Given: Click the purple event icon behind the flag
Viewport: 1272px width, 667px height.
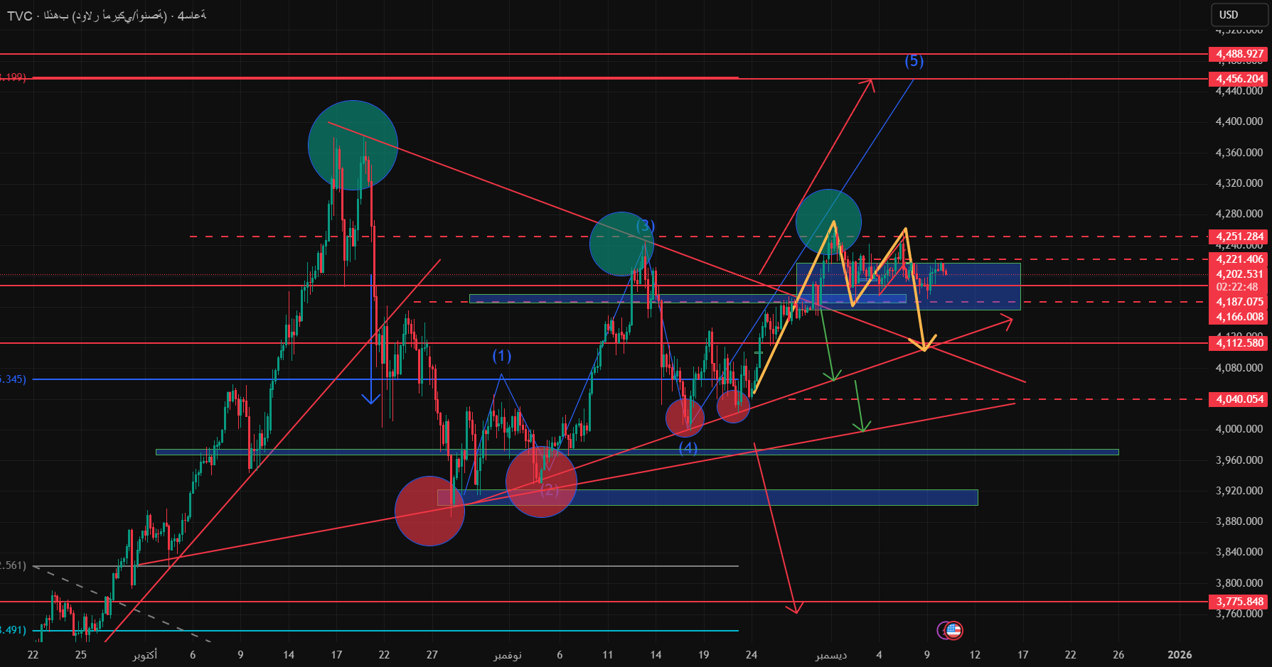Looking at the screenshot, I should (942, 630).
